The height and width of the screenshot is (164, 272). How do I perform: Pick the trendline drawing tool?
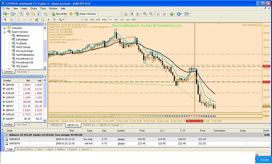point(31,20)
